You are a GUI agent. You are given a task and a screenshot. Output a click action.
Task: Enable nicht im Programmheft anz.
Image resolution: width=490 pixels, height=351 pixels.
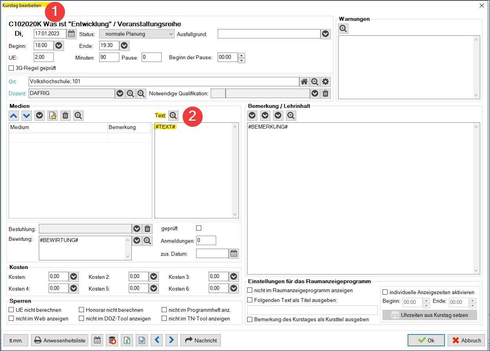click(x=164, y=310)
